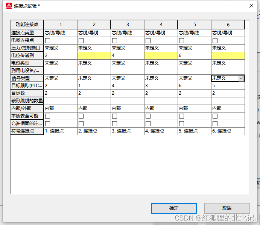The width and height of the screenshot is (260, 225).
Task: Tick 允许相同的连接 checkbox in column 6
Action: click(215, 123)
